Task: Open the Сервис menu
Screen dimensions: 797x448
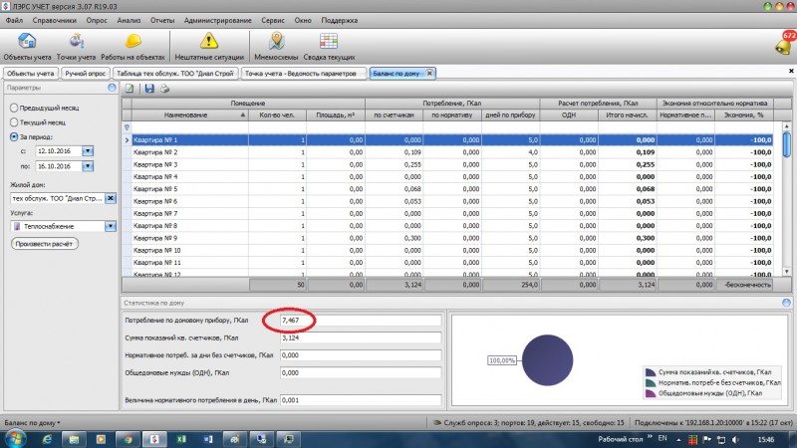Action: [x=273, y=20]
